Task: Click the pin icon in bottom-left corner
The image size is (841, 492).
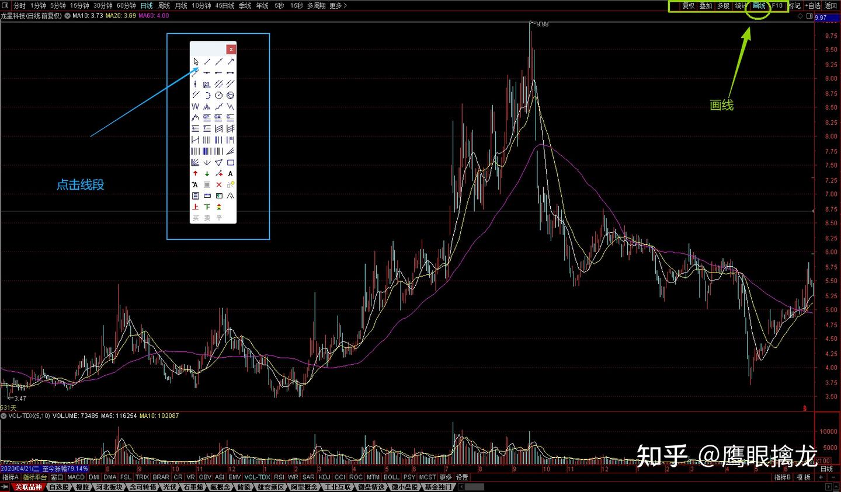Action: pos(5,487)
